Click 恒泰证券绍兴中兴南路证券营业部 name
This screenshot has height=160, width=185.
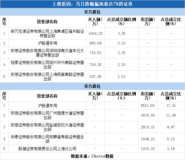click(x=47, y=65)
